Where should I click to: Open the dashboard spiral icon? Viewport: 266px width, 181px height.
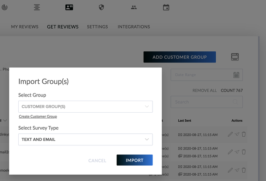tap(5, 7)
